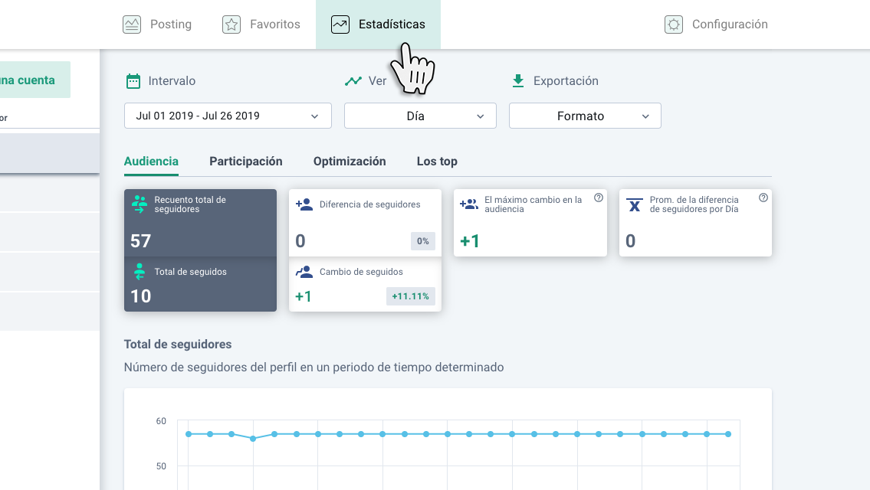This screenshot has height=490, width=870.
Task: Open the Estadísticas menu item
Action: point(379,24)
